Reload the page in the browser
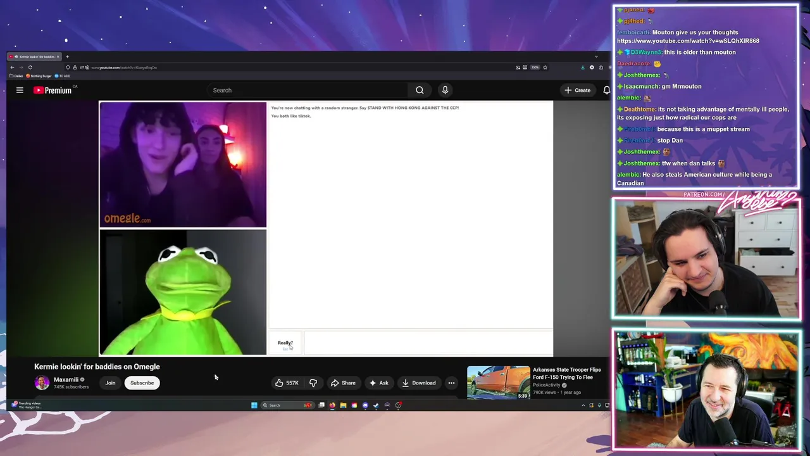 [x=30, y=67]
